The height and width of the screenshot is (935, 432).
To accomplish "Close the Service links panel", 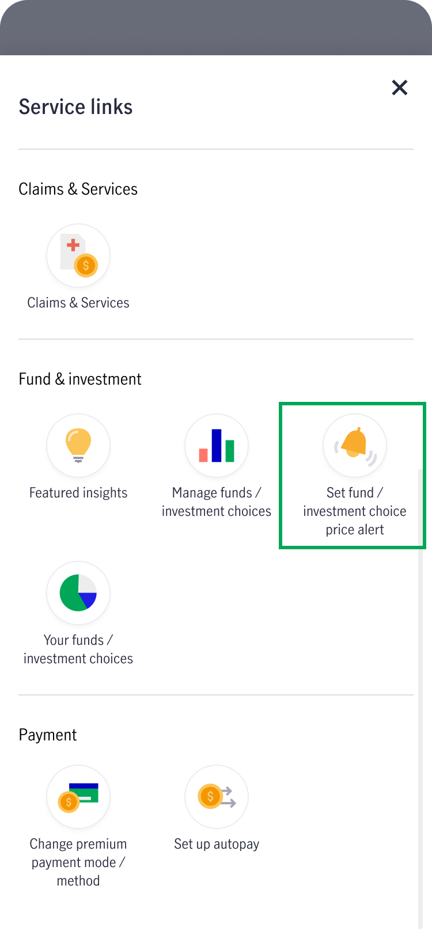I will tap(399, 88).
